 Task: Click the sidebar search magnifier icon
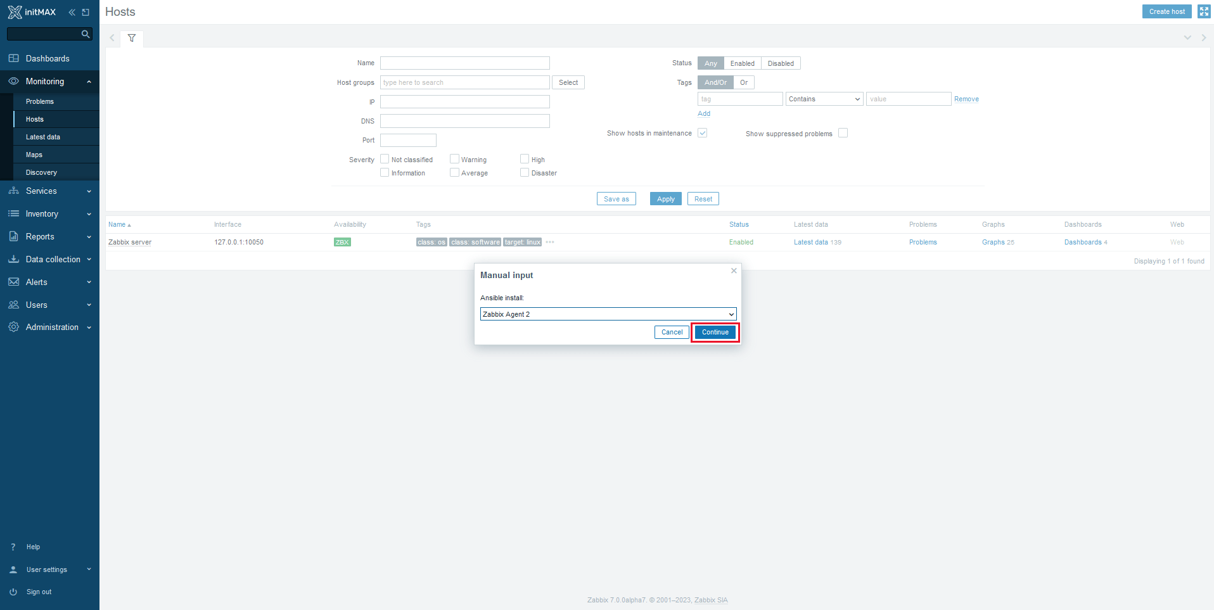coord(86,34)
